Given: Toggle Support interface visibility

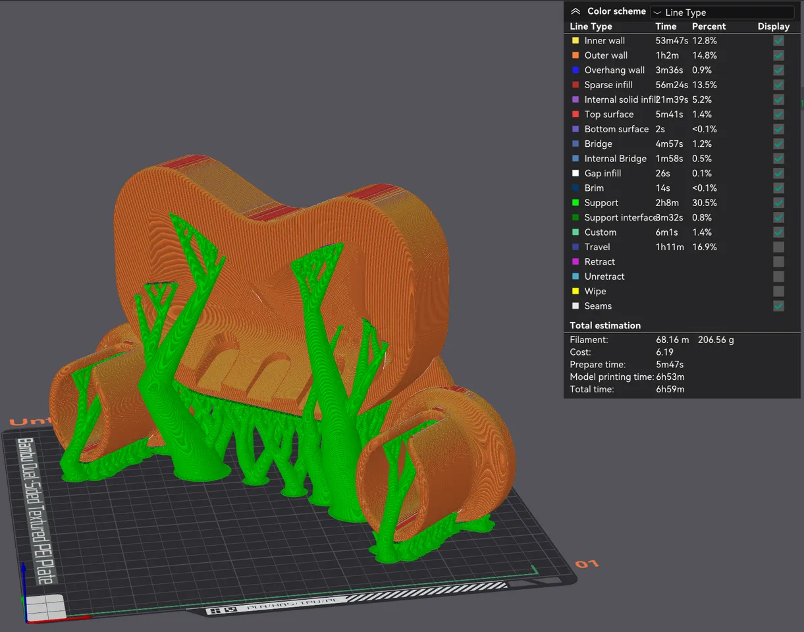Looking at the screenshot, I should tap(778, 217).
